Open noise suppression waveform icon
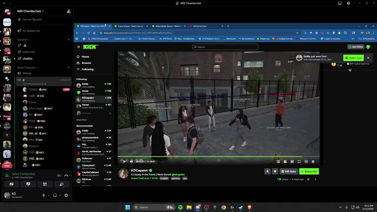This screenshot has width=377, height=212. coord(59,175)
